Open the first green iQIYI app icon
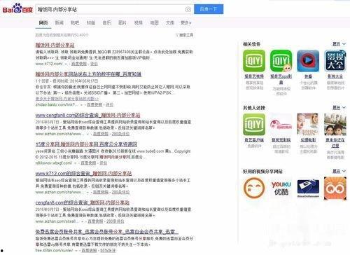The height and width of the screenshot is (255, 350). 254,61
